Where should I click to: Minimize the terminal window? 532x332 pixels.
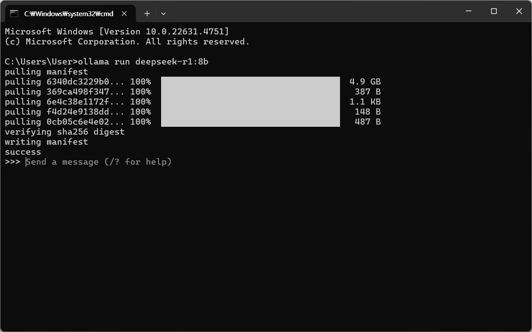click(469, 11)
